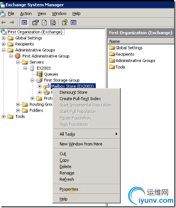Click the Tools folder icon in tree

pyautogui.click(x=11, y=116)
